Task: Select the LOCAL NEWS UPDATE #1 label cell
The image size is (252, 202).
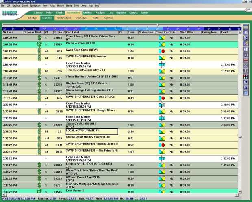Action: [92, 132]
